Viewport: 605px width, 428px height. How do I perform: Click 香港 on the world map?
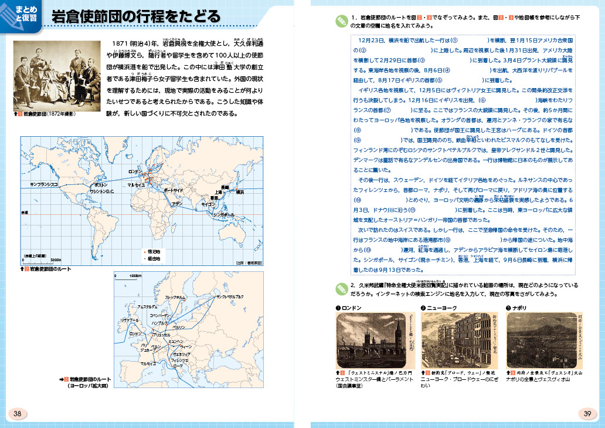pos(214,198)
